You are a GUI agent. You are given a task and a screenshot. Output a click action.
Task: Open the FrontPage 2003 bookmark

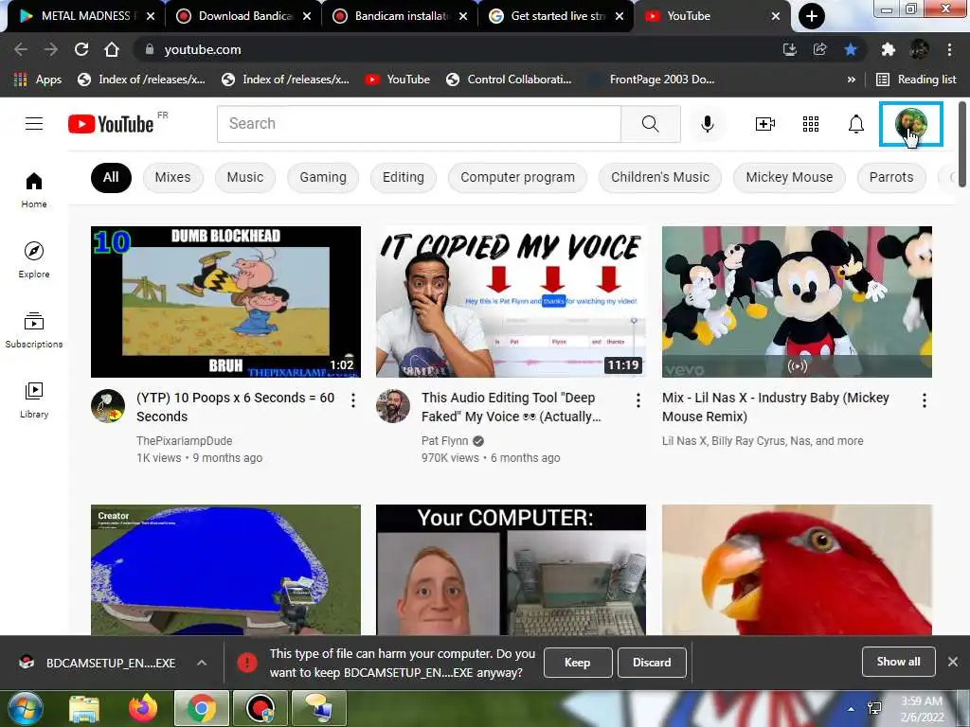coord(653,80)
